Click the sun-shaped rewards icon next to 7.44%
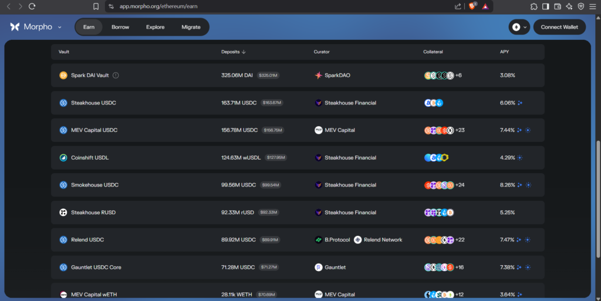This screenshot has width=601, height=301. point(528,130)
